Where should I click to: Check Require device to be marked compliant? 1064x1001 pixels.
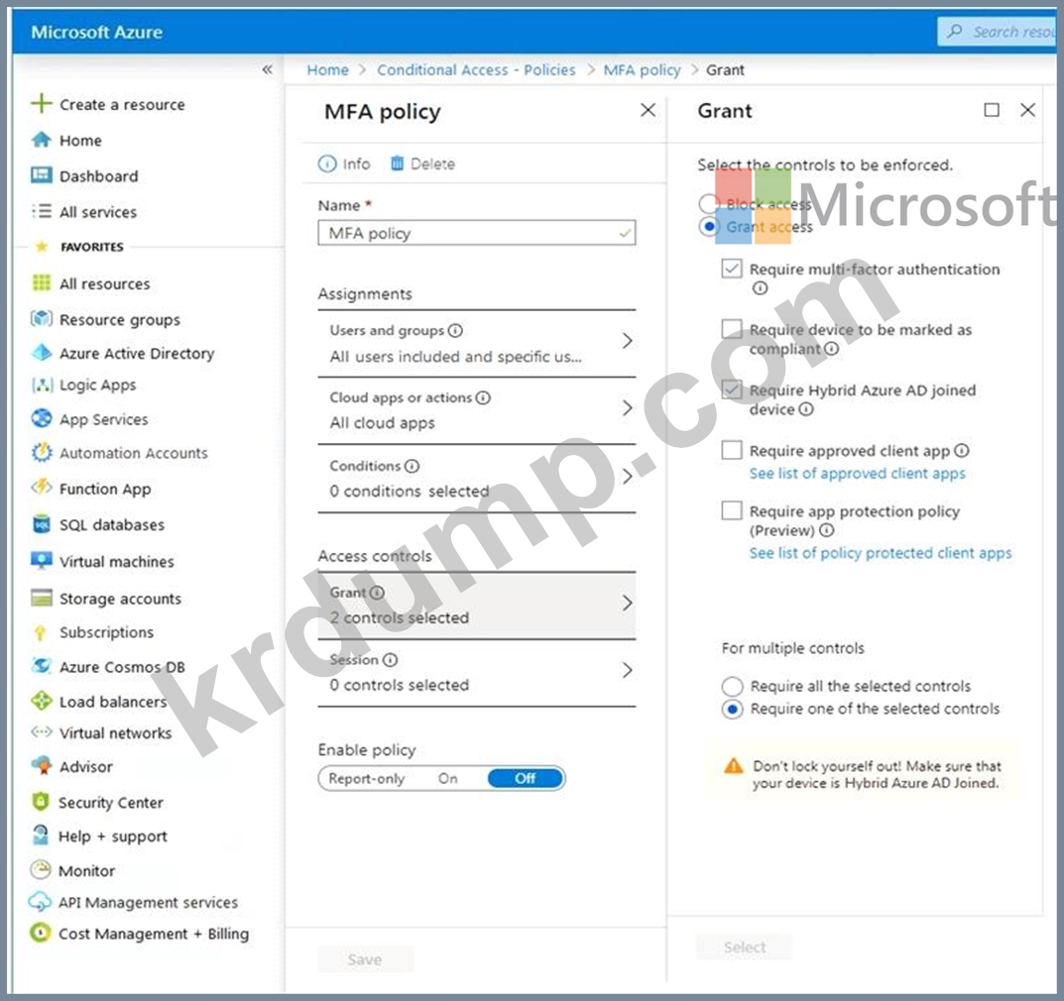732,329
